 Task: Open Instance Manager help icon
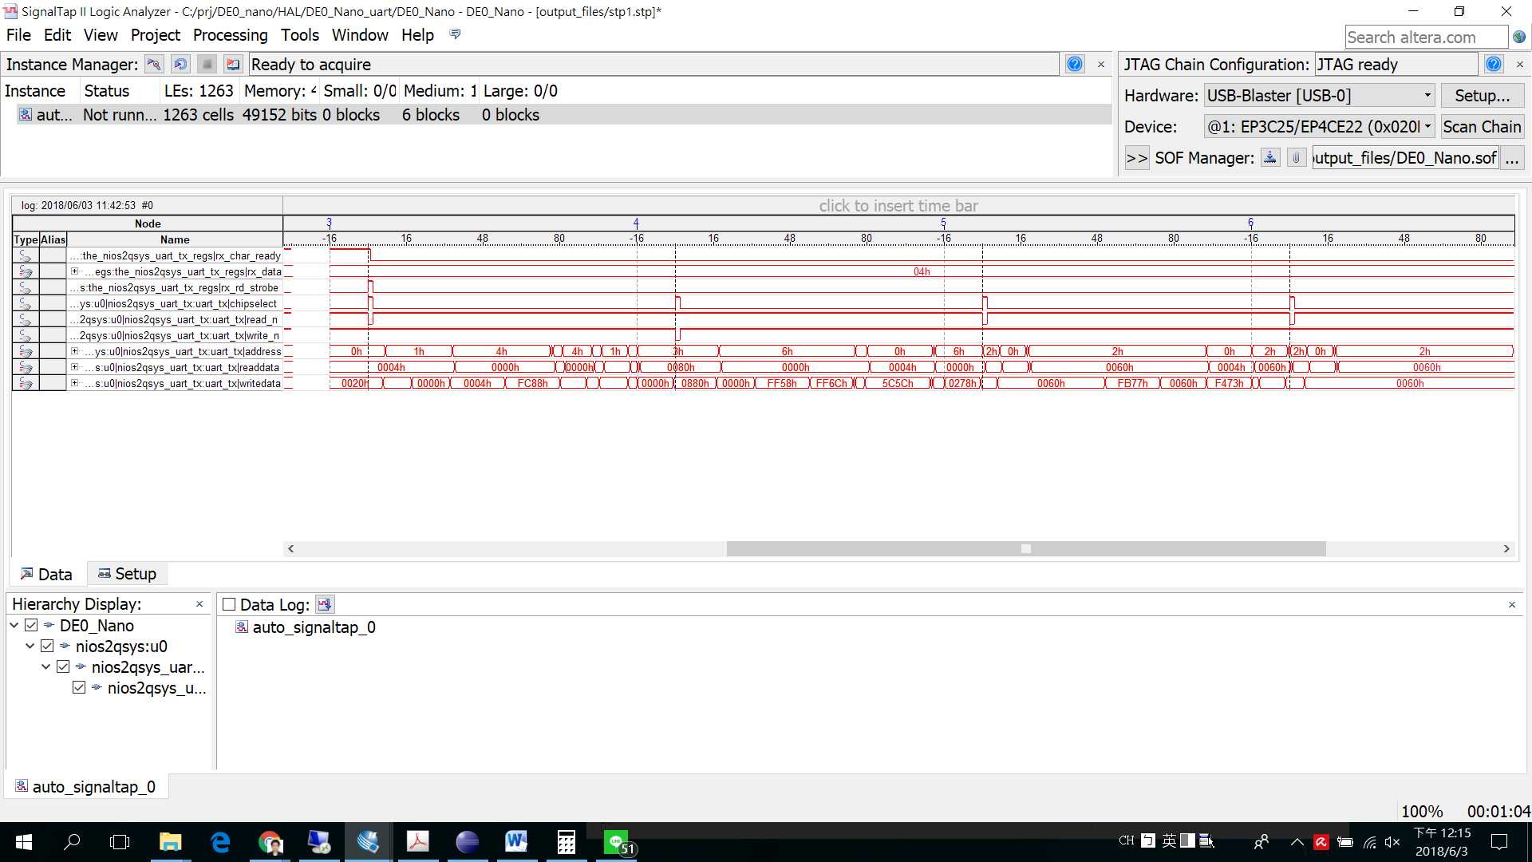point(1075,65)
